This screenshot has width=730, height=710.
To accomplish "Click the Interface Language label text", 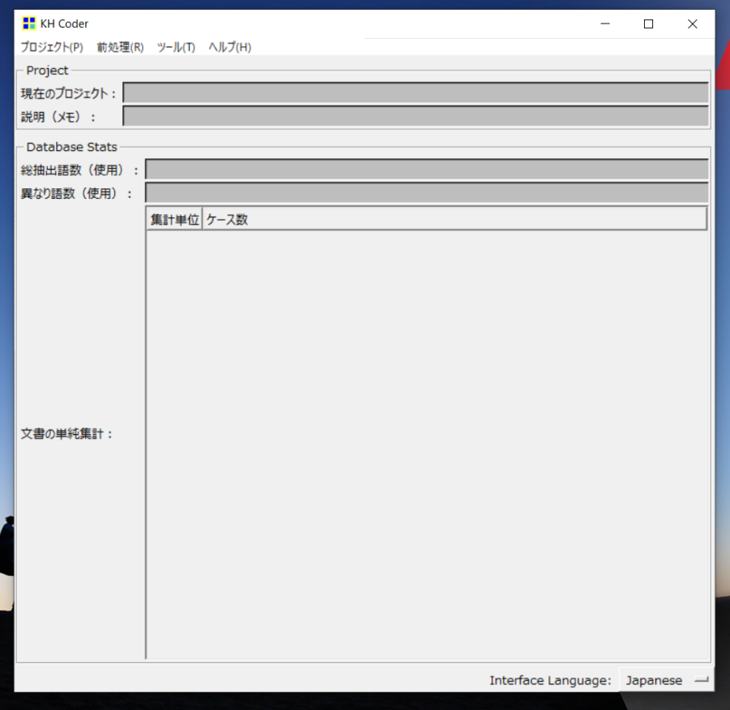I will pos(551,680).
